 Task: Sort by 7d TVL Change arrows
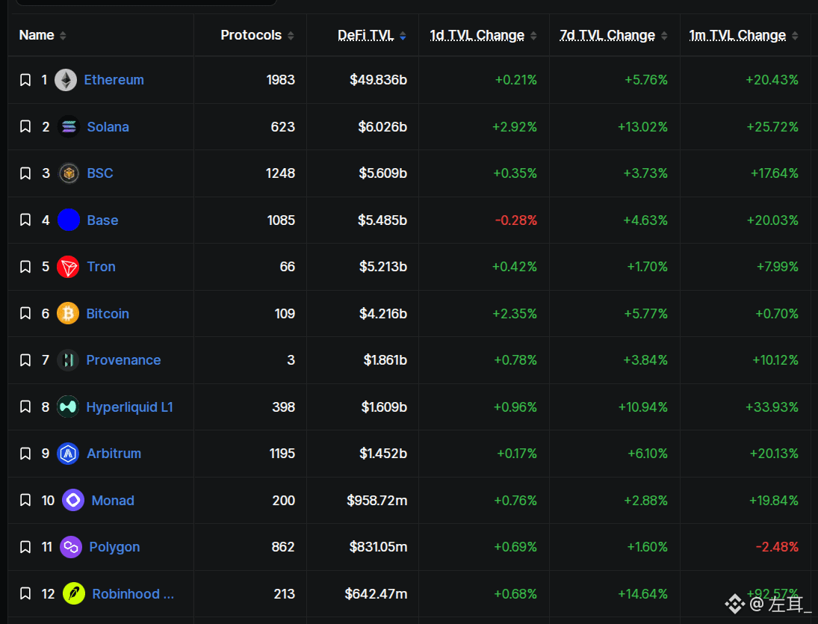pos(664,35)
